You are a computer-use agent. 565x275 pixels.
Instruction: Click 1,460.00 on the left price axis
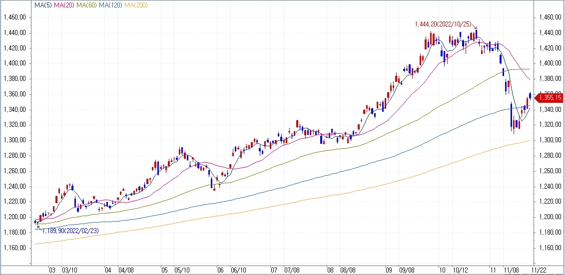point(14,17)
